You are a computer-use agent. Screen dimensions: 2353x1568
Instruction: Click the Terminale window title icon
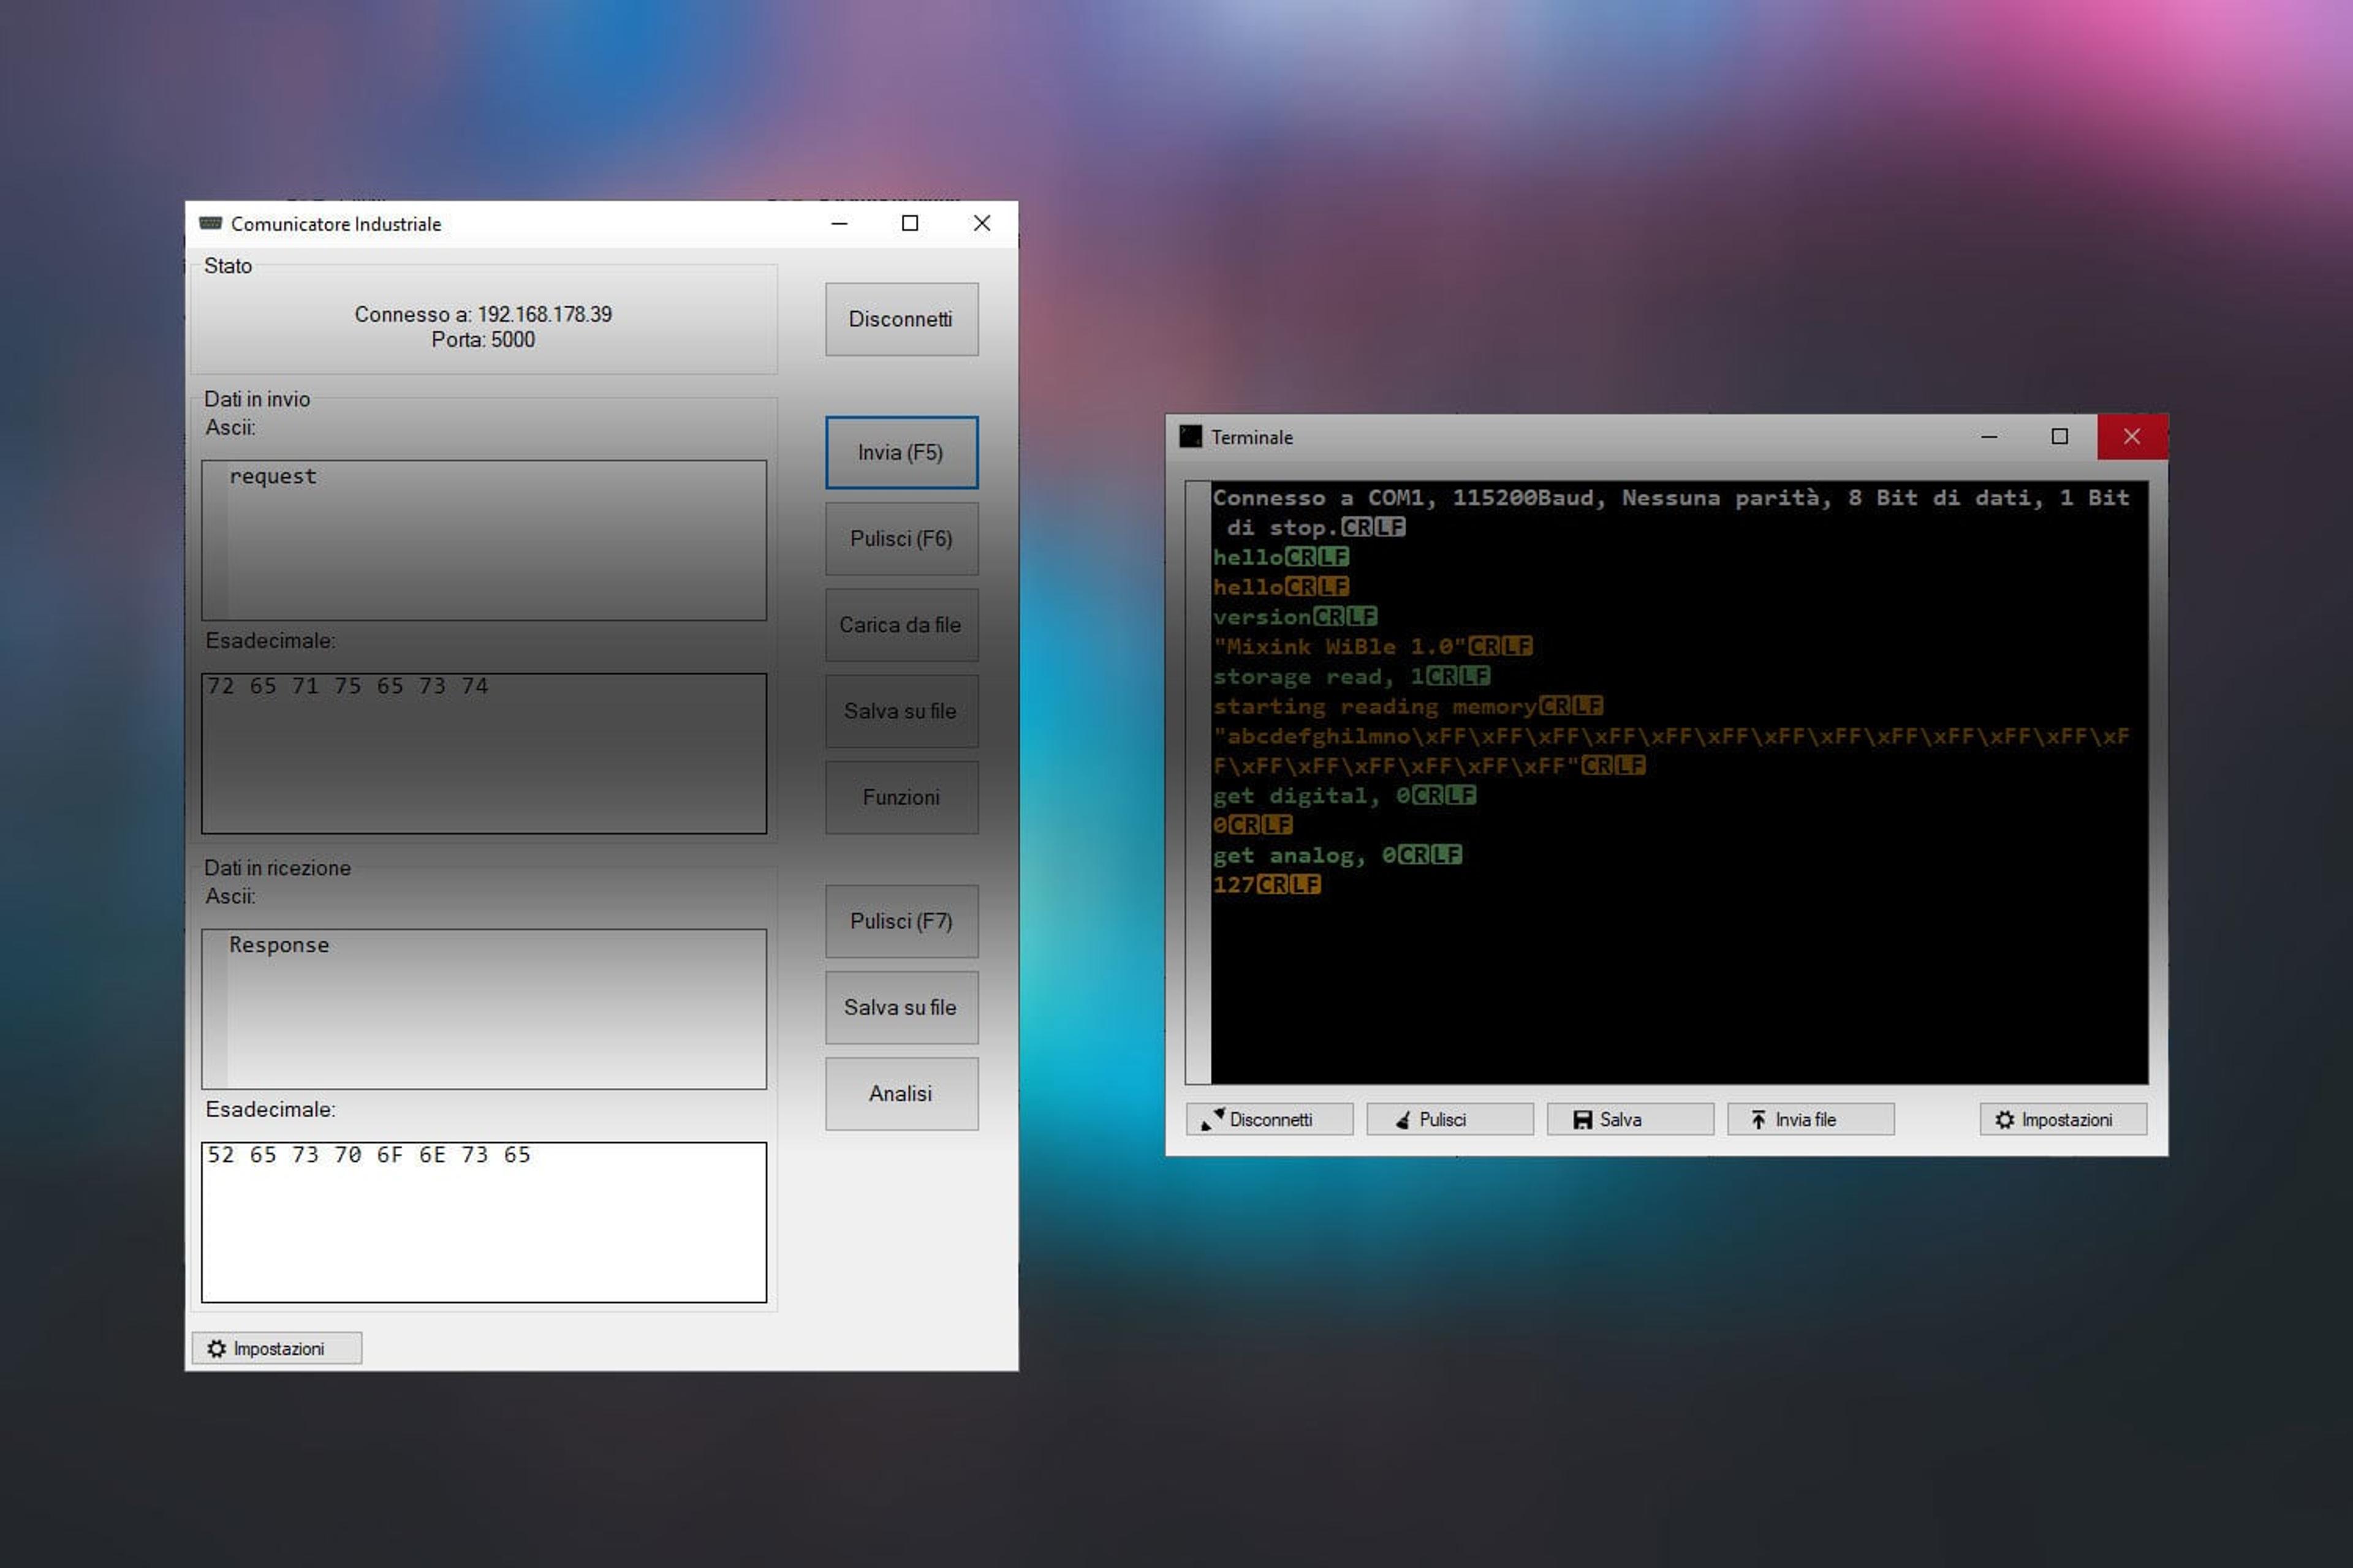[x=1191, y=436]
